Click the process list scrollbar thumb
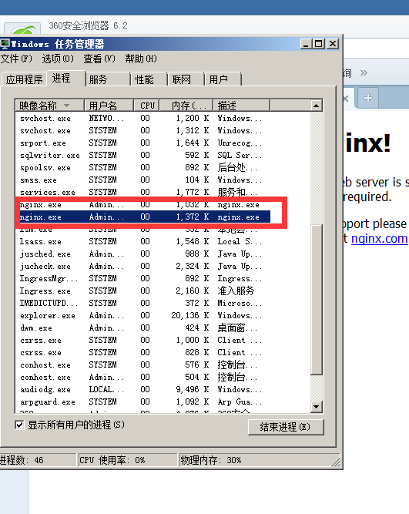Screen dimensions: 409x514 click(317, 300)
